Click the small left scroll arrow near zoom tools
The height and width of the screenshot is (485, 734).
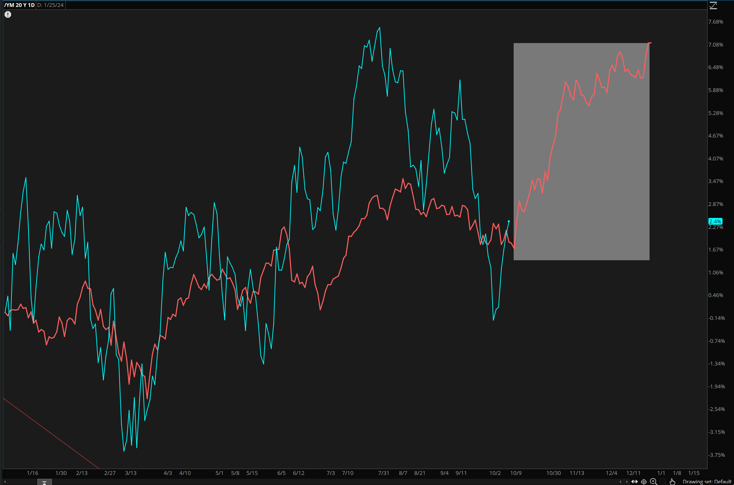621,482
